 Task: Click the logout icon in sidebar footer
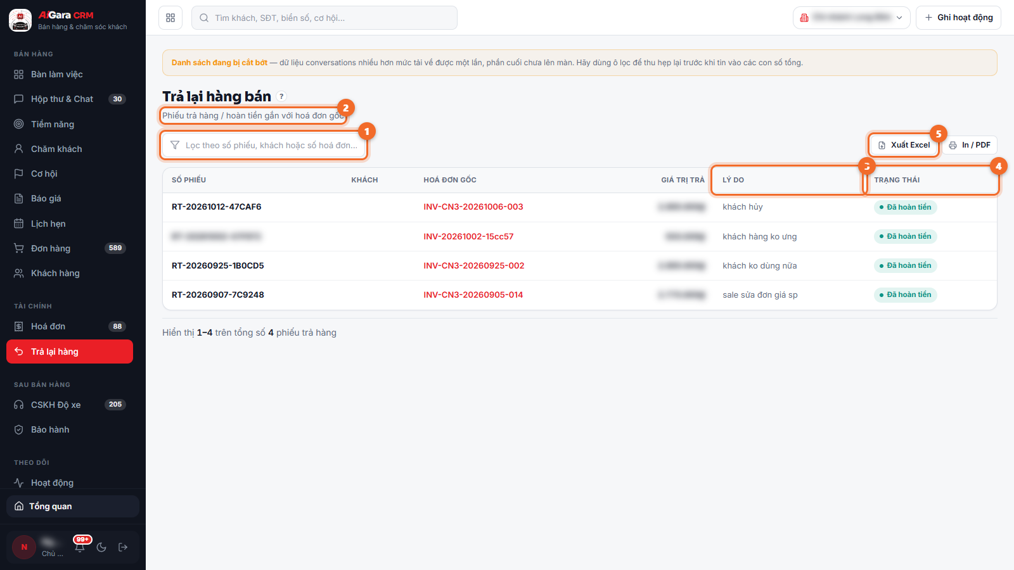pos(123,547)
